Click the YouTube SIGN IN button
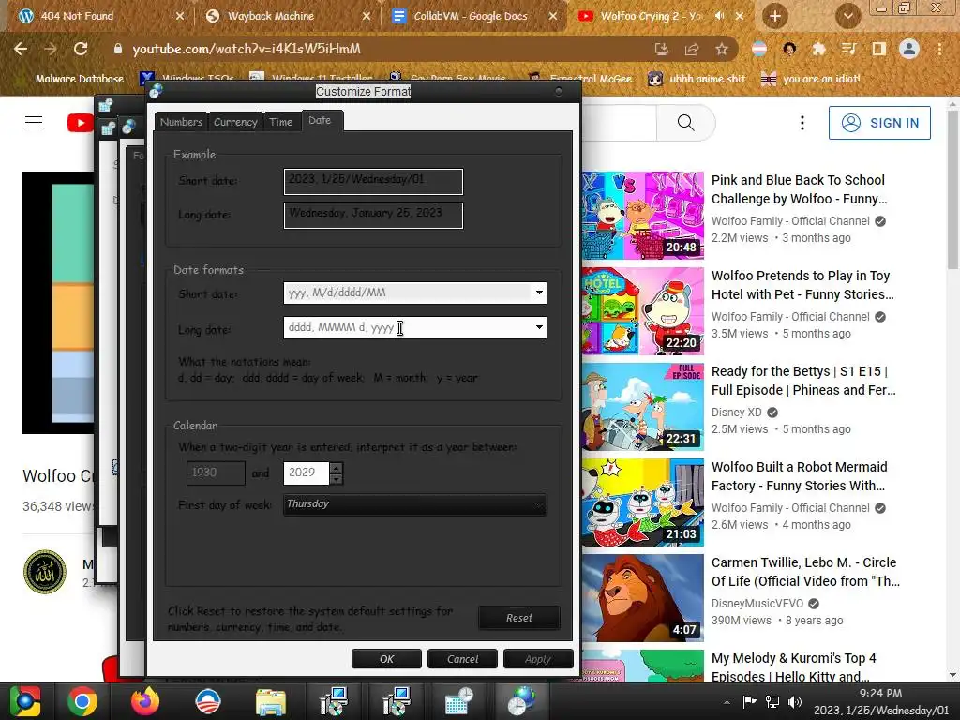This screenshot has width=960, height=720. 879,123
